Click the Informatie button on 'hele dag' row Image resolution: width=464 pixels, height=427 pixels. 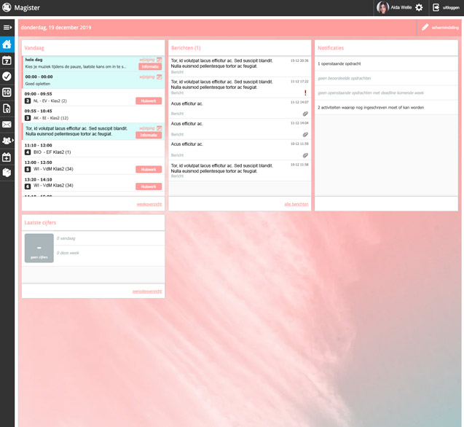(150, 66)
